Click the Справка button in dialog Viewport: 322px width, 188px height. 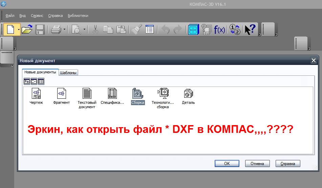pyautogui.click(x=288, y=163)
